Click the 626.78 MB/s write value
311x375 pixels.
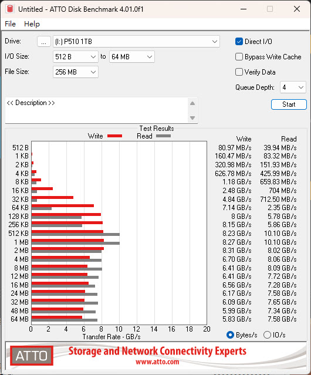tap(233, 173)
